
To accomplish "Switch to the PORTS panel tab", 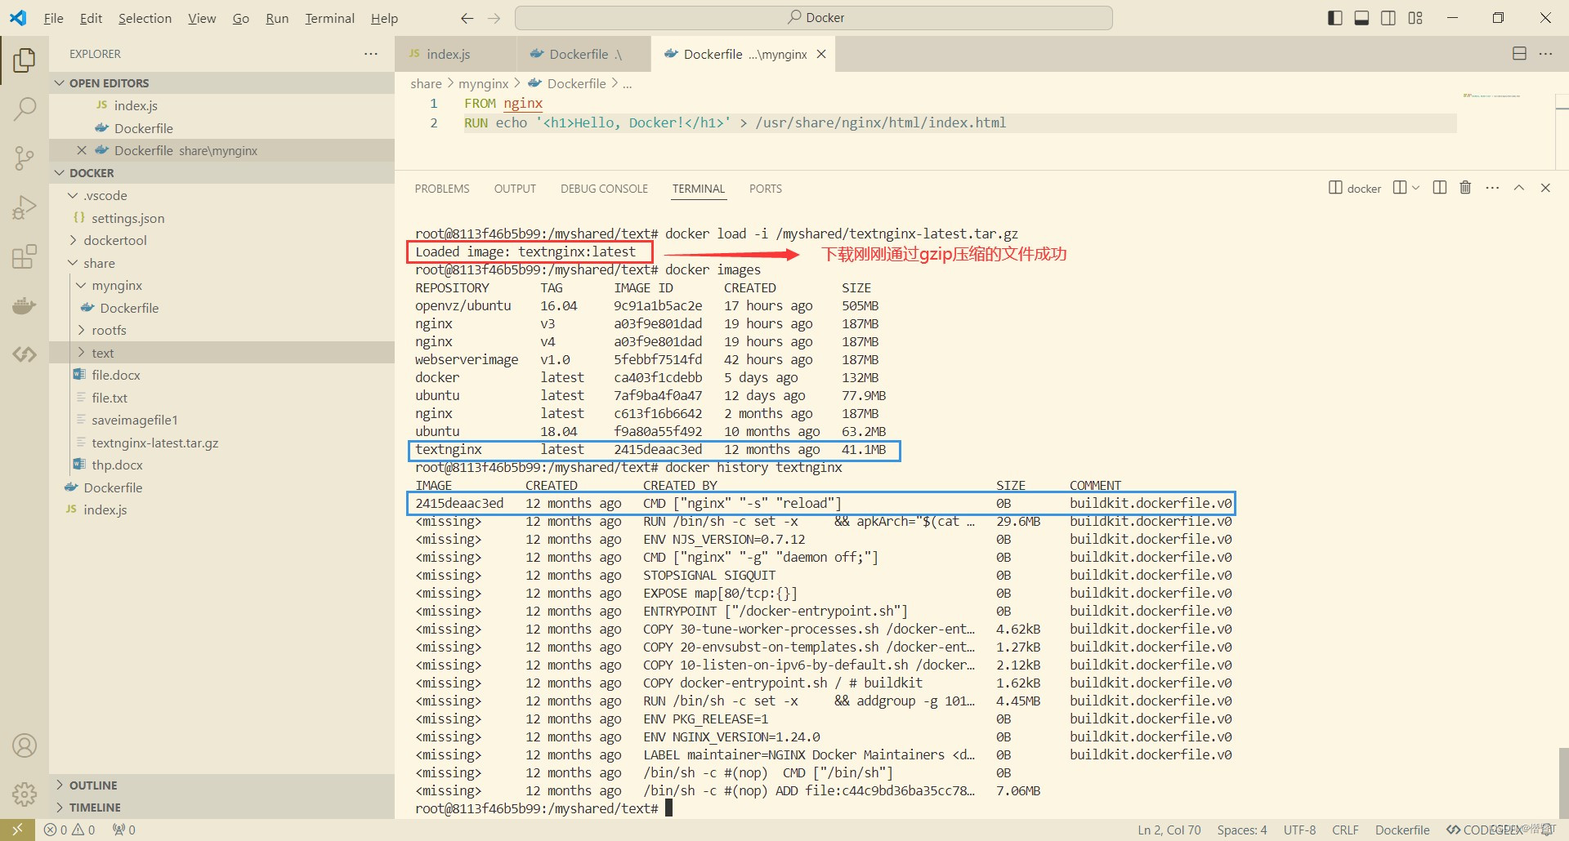I will pos(766,189).
